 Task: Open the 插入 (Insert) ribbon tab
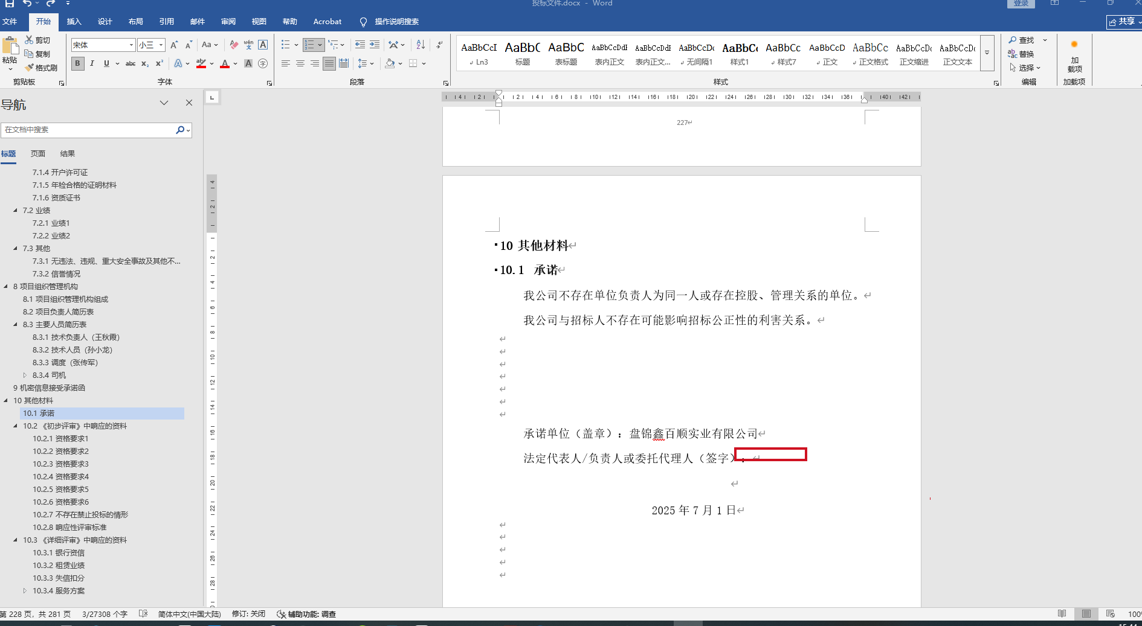74,22
